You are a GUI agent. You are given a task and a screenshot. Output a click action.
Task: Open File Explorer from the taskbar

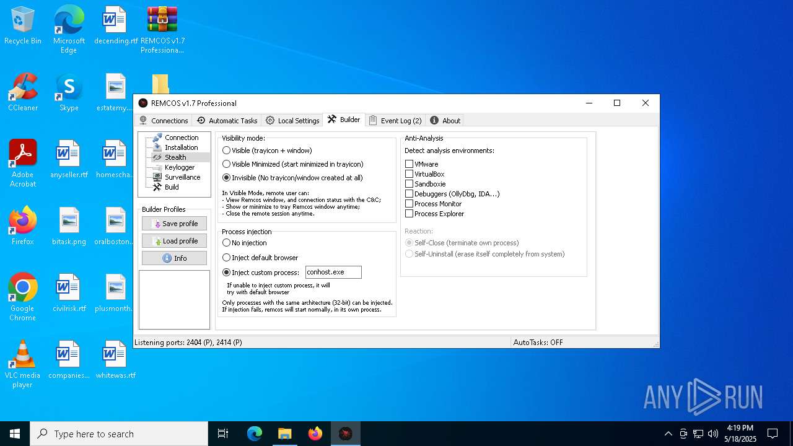(x=284, y=434)
